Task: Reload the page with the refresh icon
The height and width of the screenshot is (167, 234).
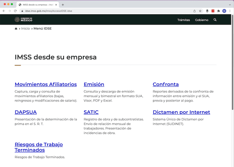Action: 15,11
